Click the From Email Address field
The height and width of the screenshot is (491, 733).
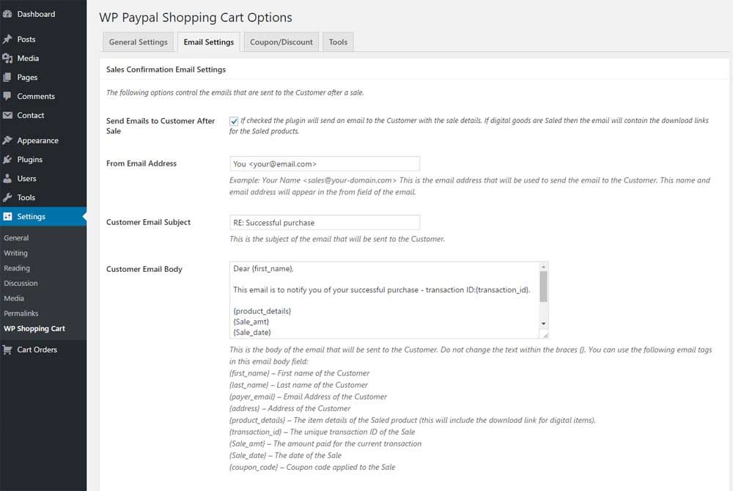tap(325, 163)
